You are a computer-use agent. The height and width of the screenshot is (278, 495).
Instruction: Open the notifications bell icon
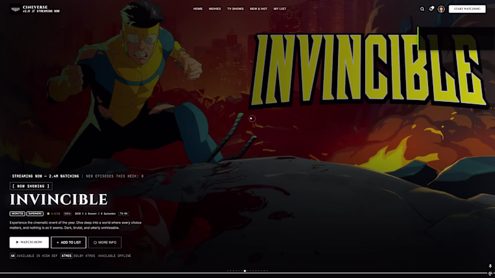[x=431, y=9]
